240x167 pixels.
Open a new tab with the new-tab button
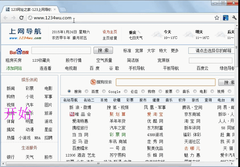63,9
